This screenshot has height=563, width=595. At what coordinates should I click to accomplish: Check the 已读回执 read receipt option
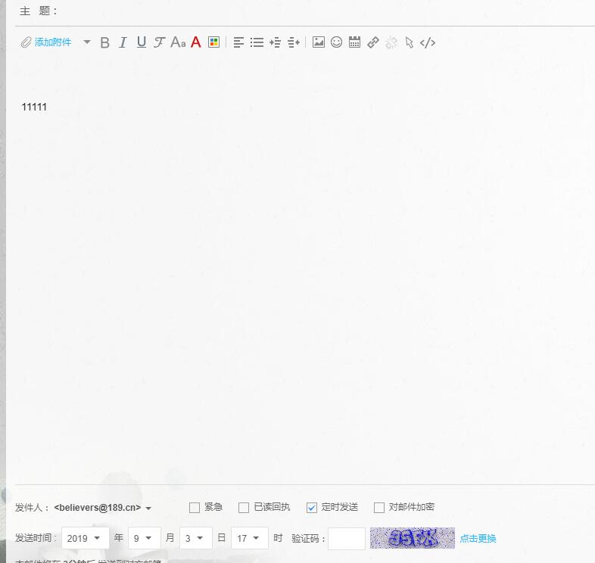(x=244, y=508)
